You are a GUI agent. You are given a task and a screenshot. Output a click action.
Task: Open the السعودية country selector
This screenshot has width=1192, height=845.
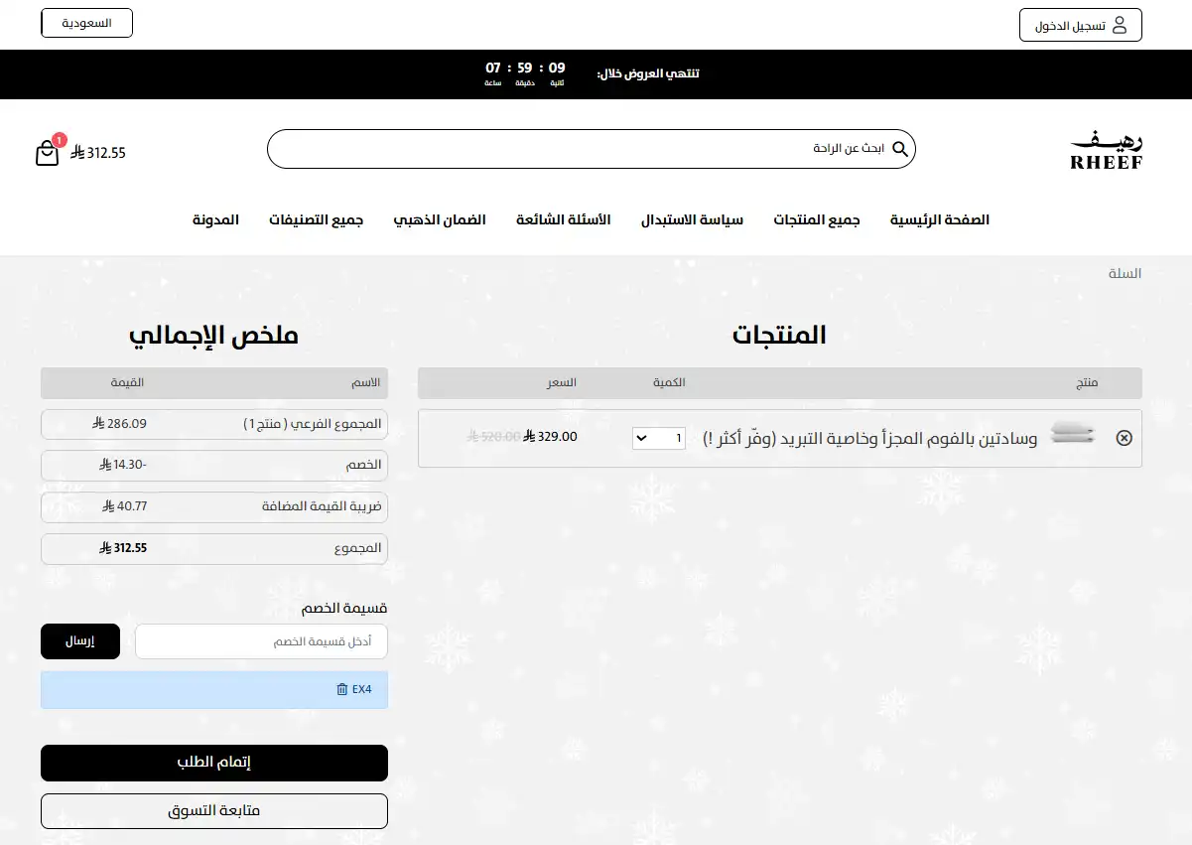click(x=86, y=23)
